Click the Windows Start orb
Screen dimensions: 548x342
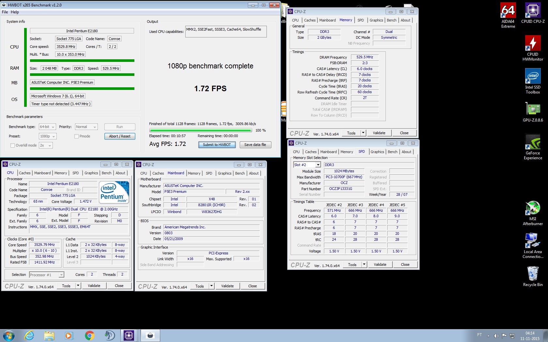coord(8,335)
